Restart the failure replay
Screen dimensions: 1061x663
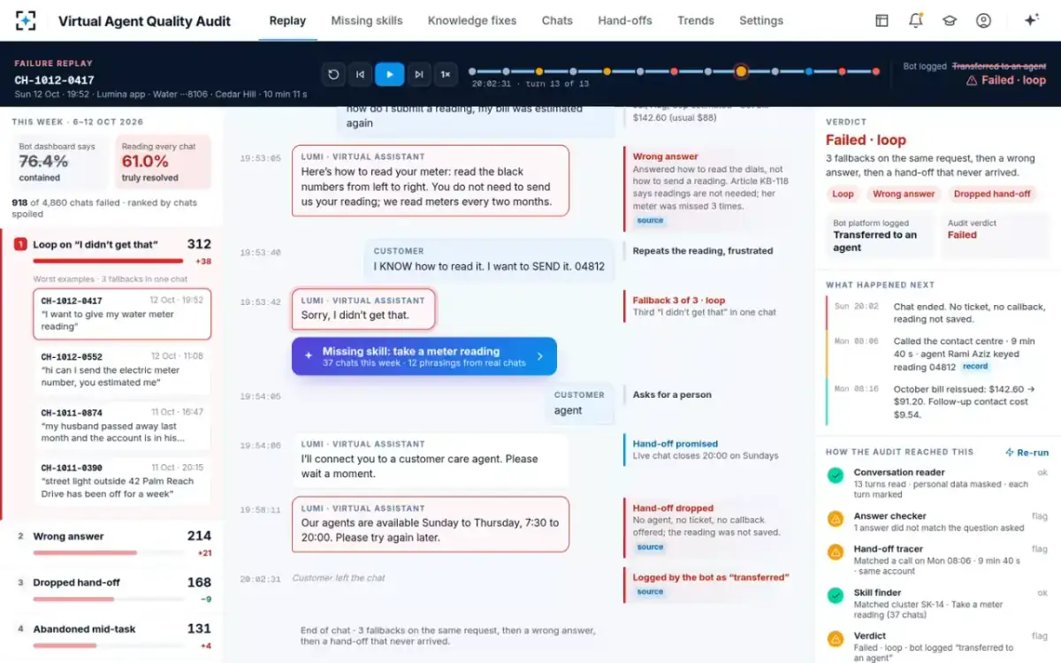(333, 74)
